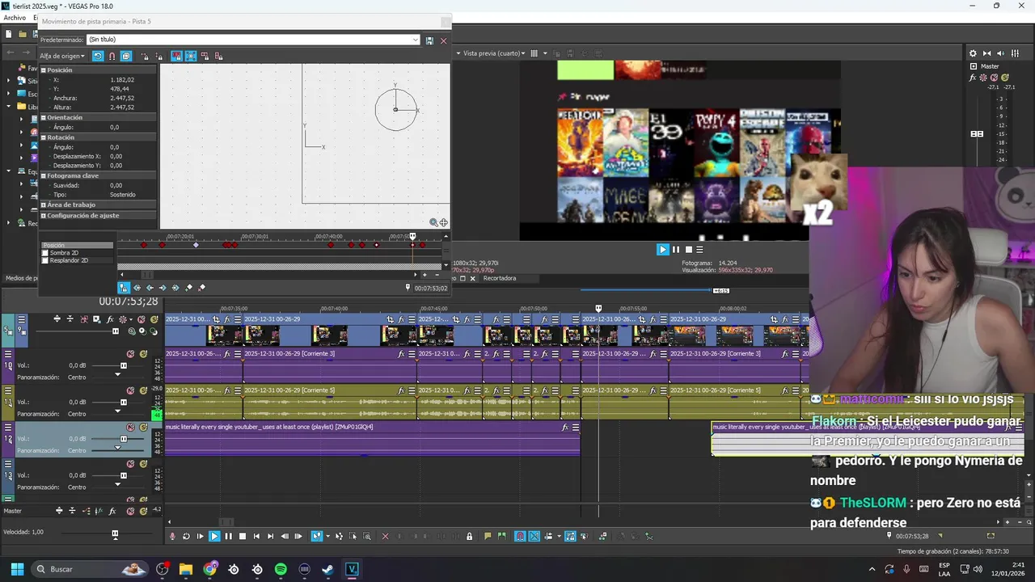Solo audio track 10
This screenshot has width=1035, height=582.
(143, 354)
